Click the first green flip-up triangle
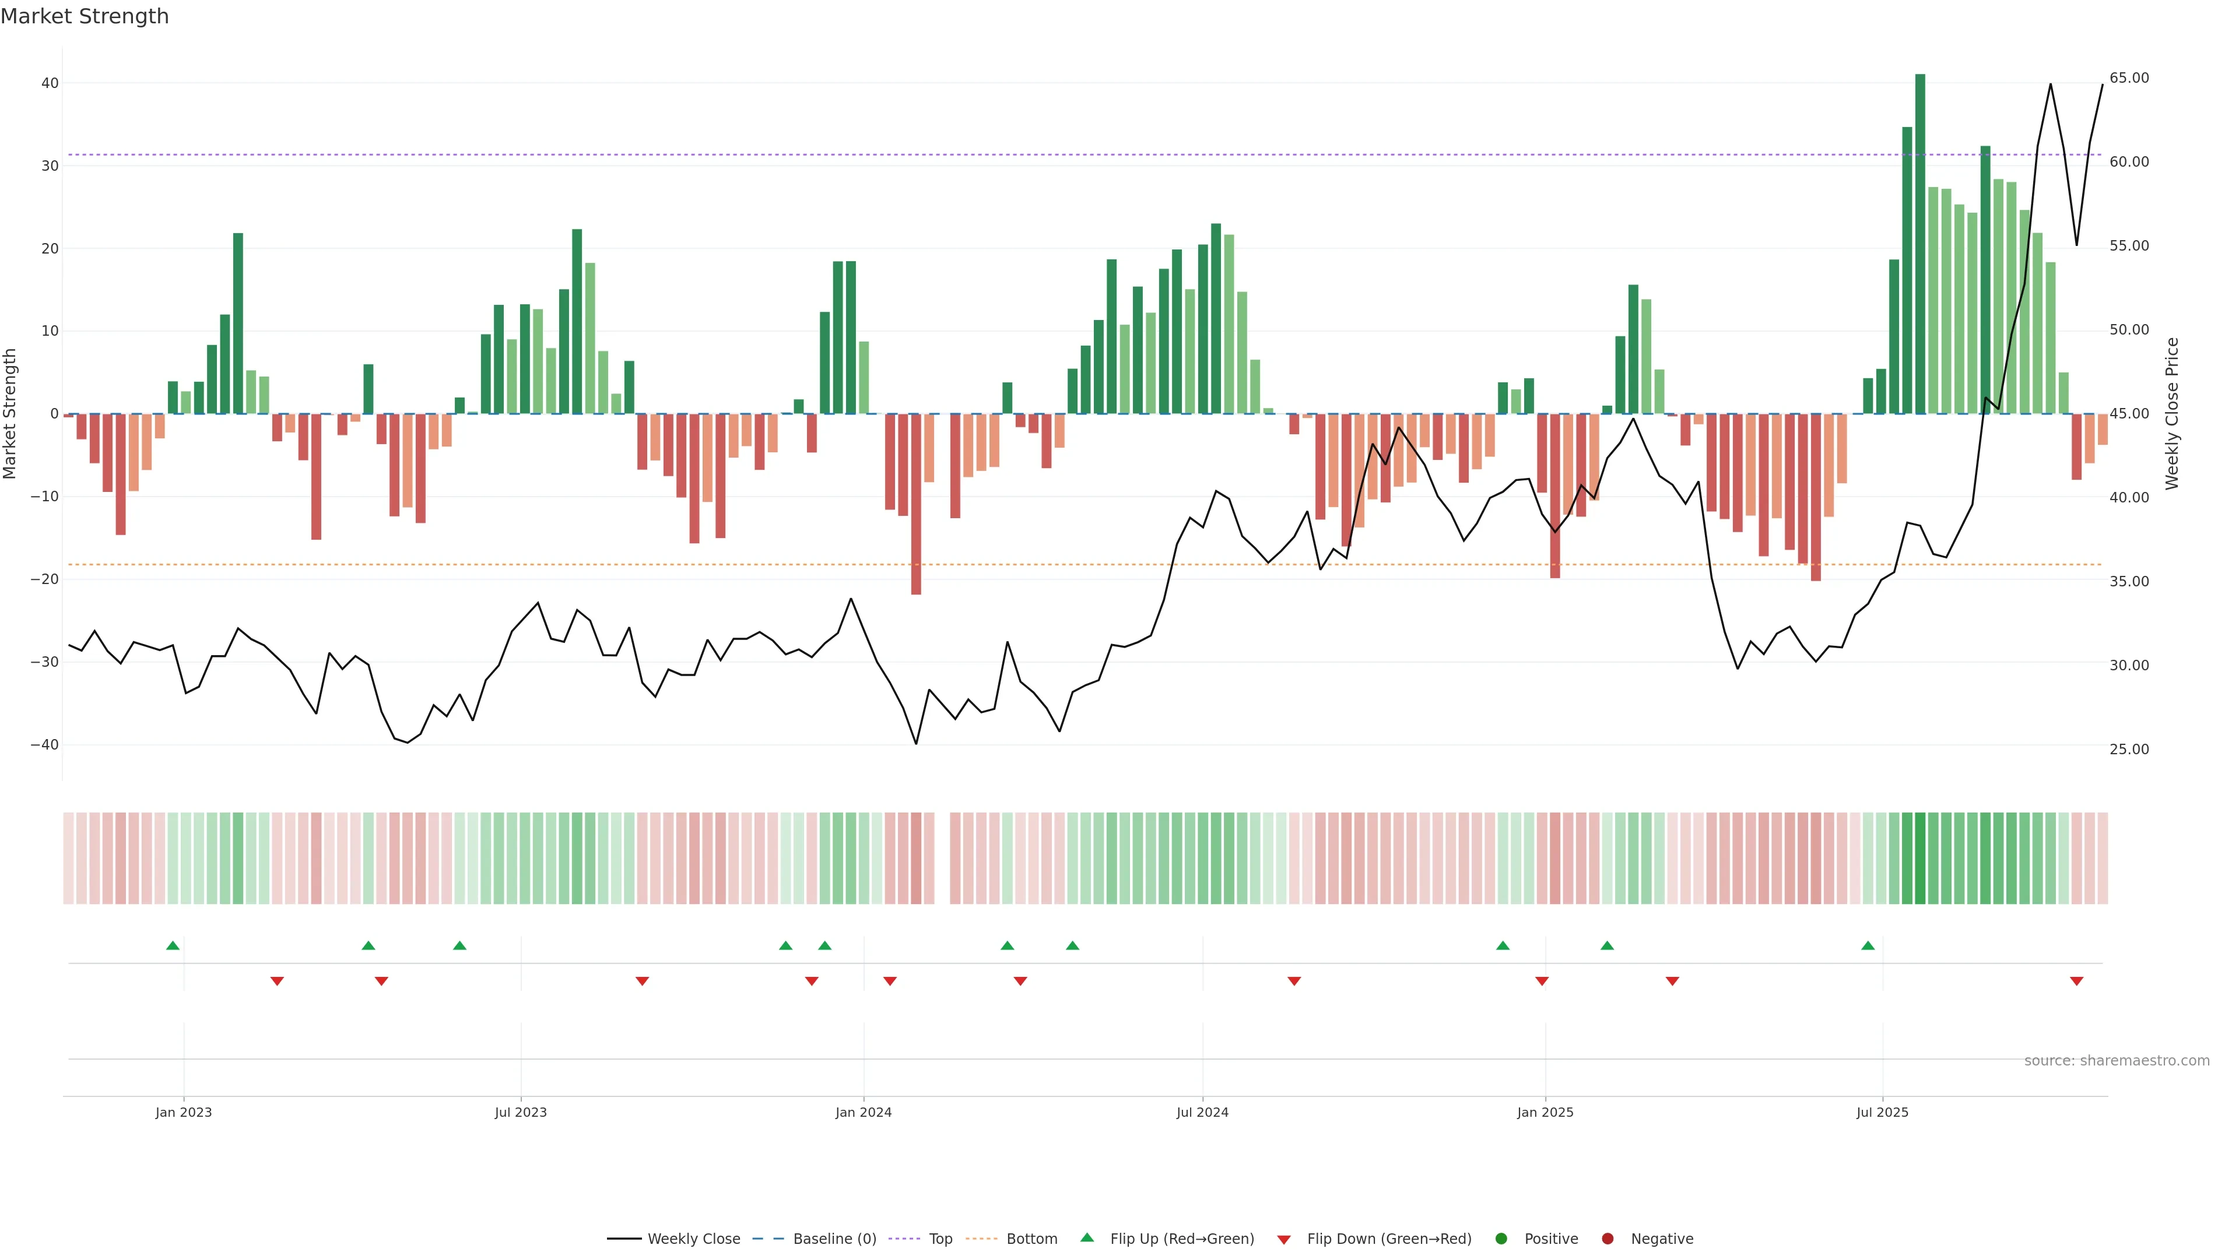 173,945
